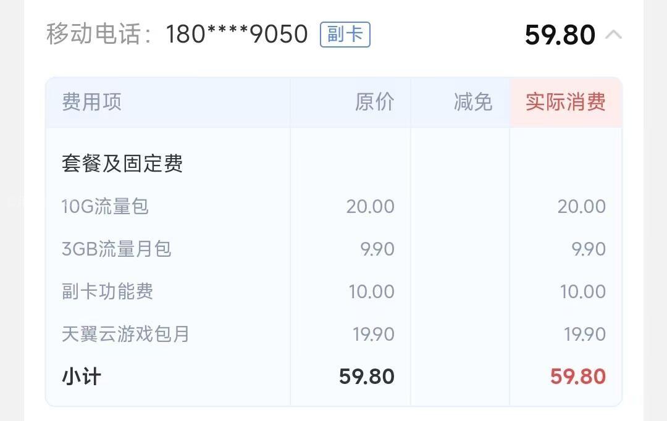Tap the 套餐及固定费 section heading
Screen dimensions: 667x421
pyautogui.click(x=122, y=164)
